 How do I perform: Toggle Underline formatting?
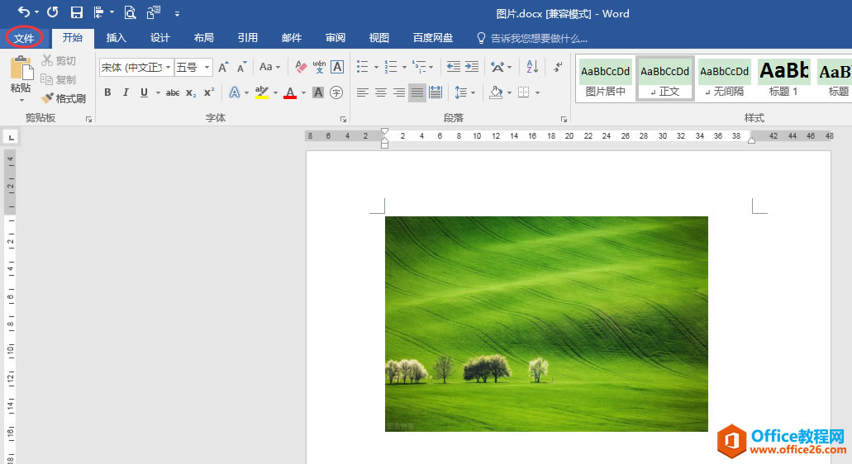pyautogui.click(x=144, y=92)
